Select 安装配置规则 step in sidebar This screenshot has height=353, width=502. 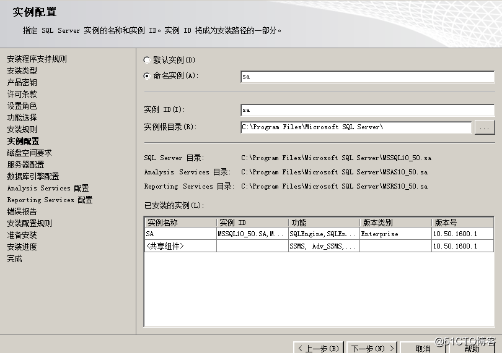pos(30,223)
